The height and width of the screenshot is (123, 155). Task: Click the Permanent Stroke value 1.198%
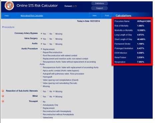point(141,44)
